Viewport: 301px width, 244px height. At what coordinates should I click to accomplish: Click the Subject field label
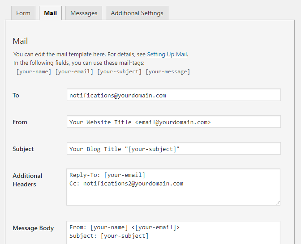click(x=23, y=149)
